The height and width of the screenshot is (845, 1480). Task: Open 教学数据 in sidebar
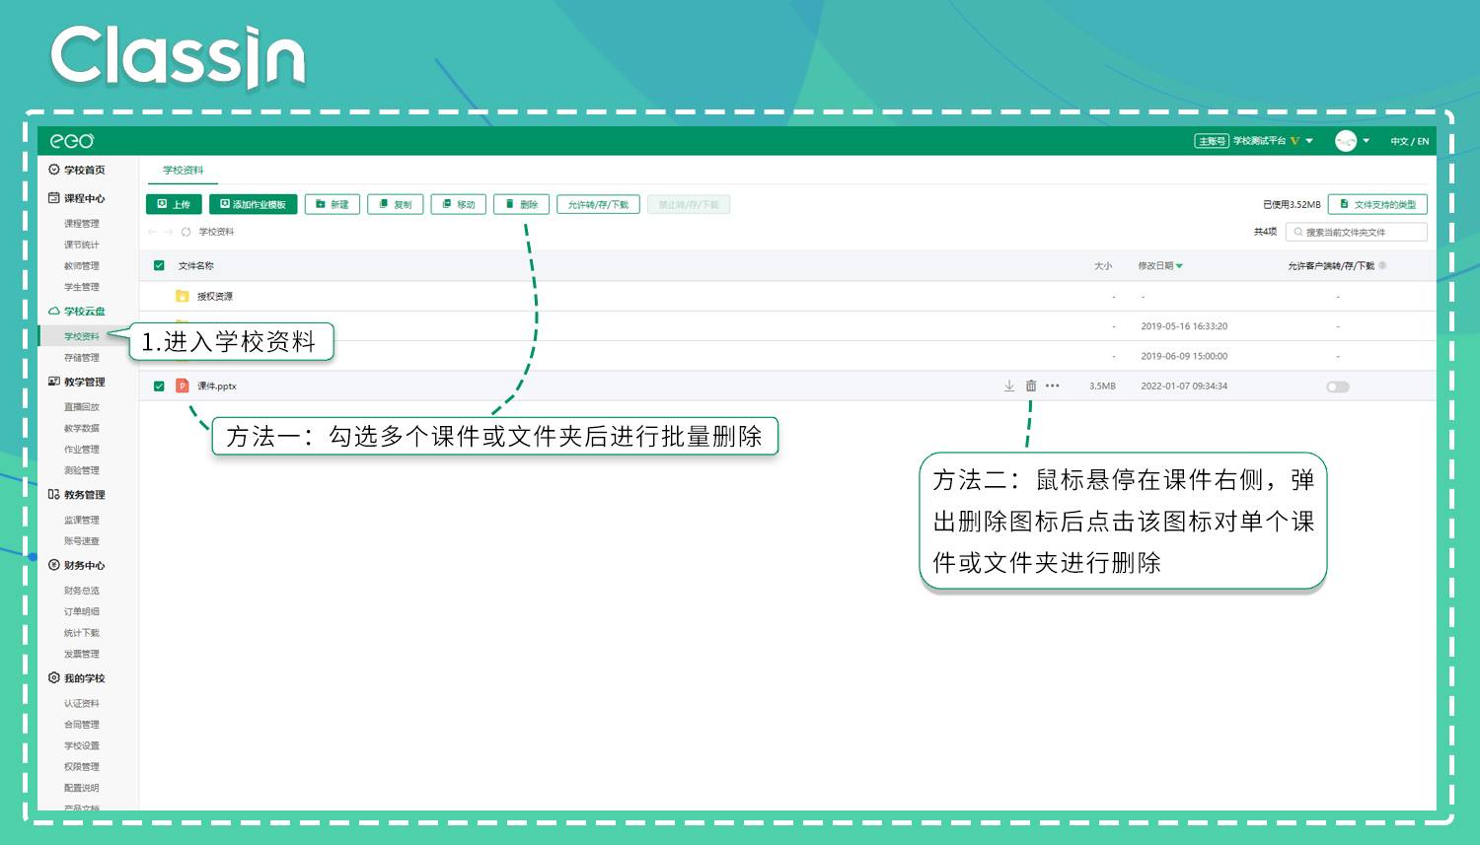(x=82, y=428)
